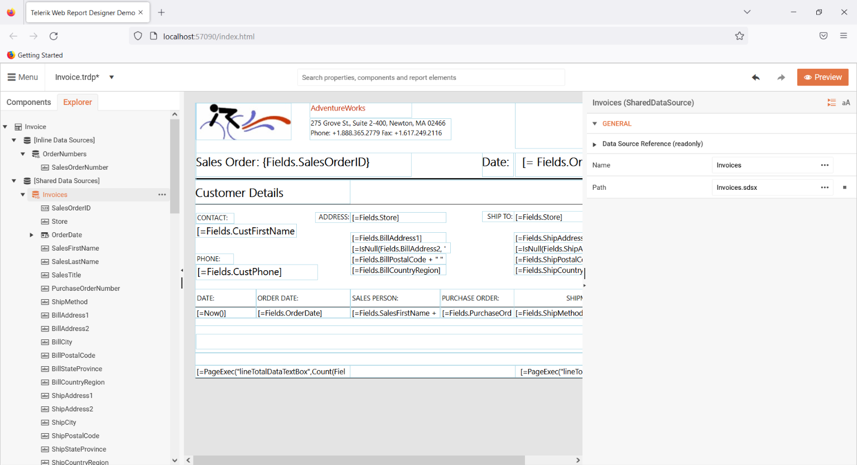The image size is (857, 465).
Task: Select the Explorer tab
Action: (x=77, y=102)
